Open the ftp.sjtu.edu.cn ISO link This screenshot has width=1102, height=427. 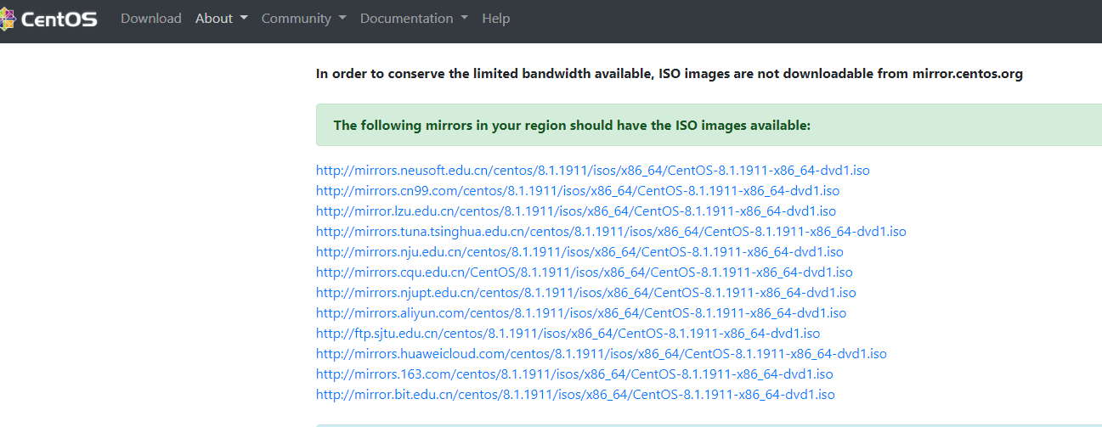(568, 334)
